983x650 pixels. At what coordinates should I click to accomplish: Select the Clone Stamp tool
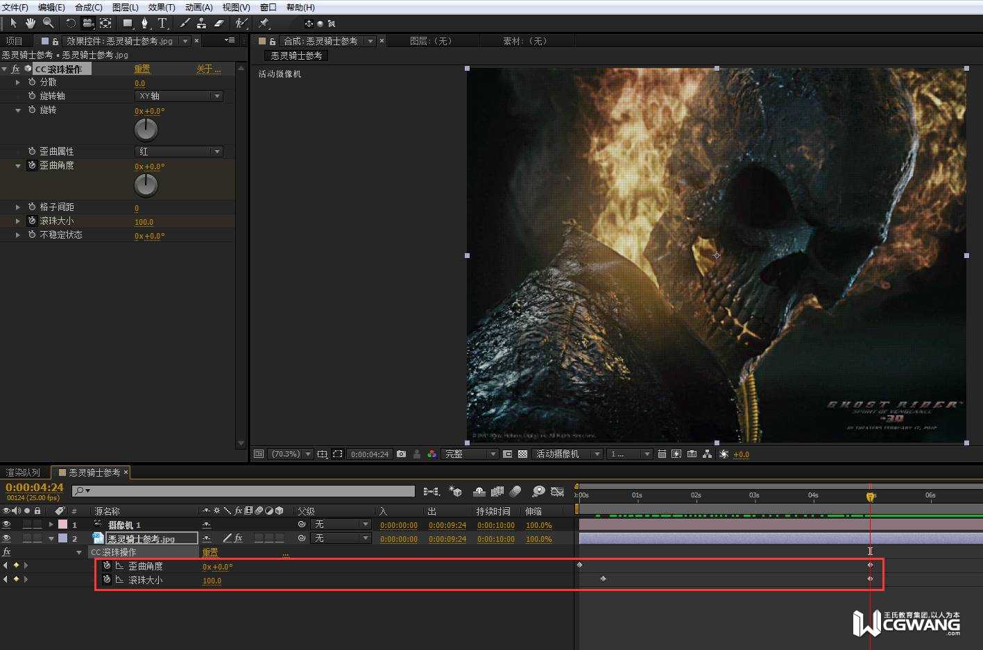coord(201,23)
